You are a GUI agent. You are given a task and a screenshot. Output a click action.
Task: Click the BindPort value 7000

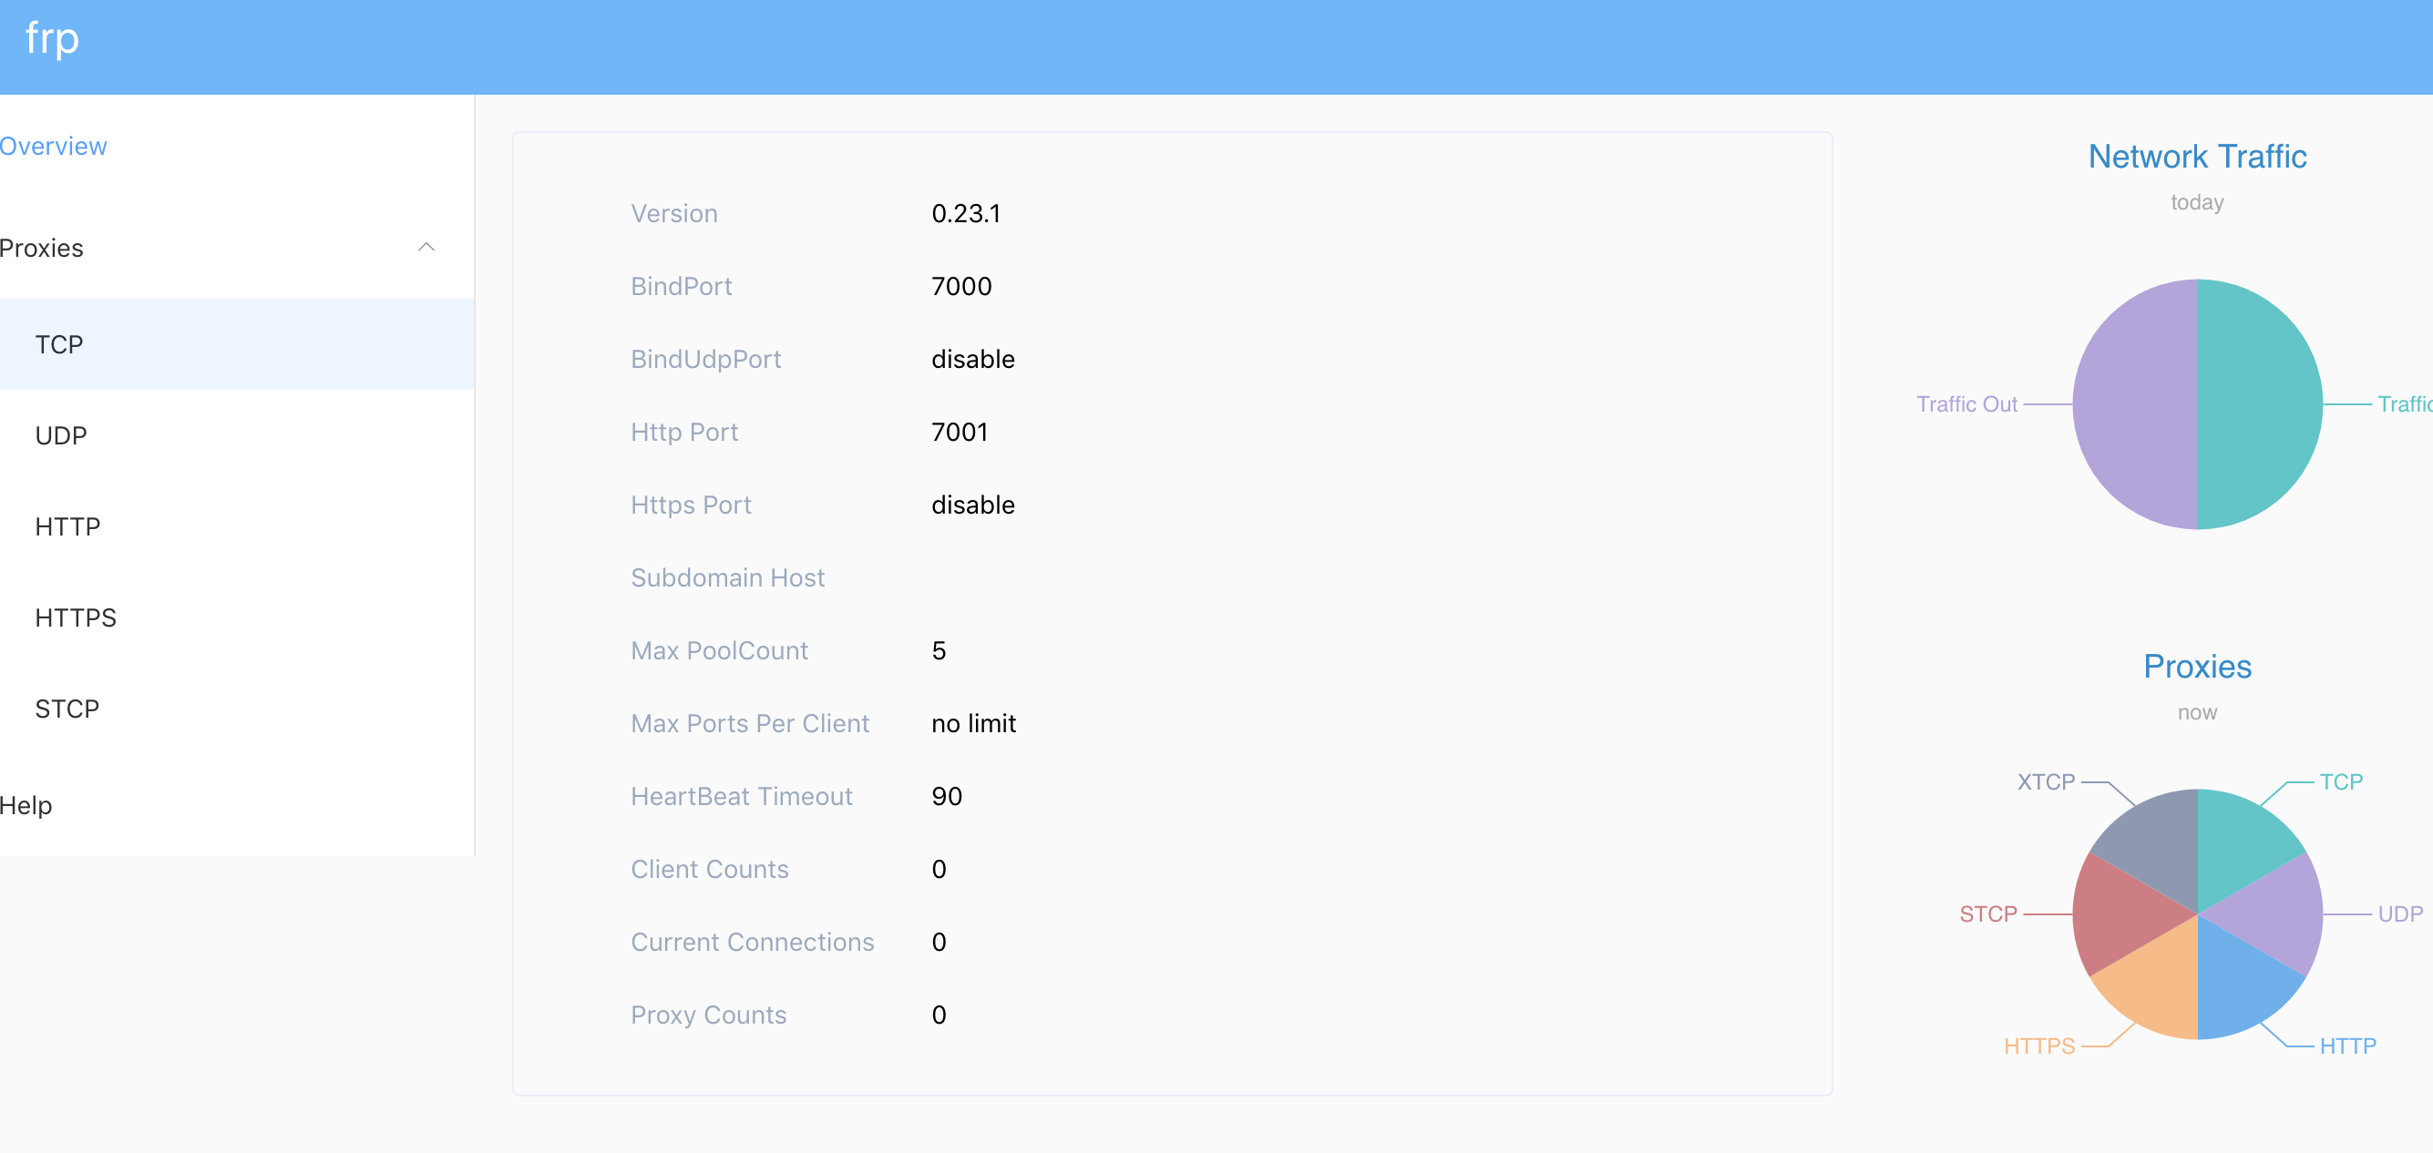point(961,286)
